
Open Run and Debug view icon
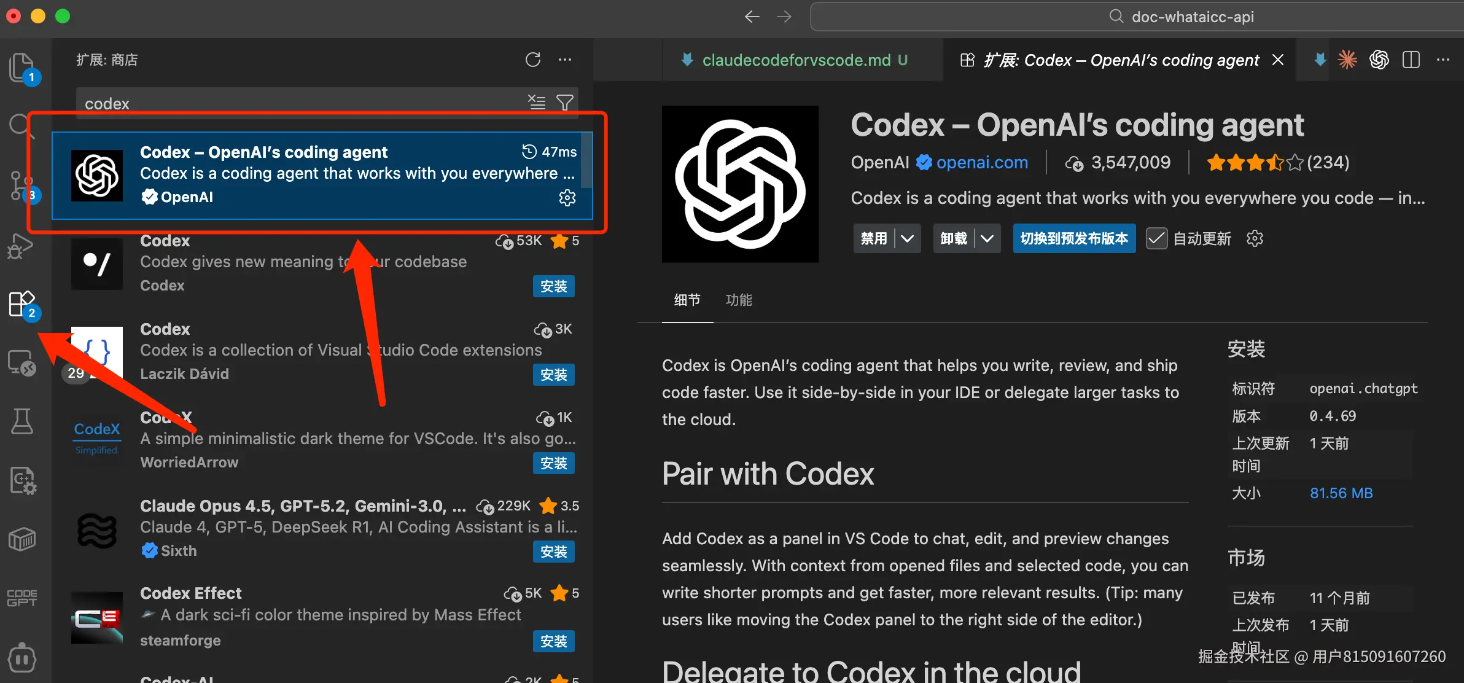pos(21,246)
